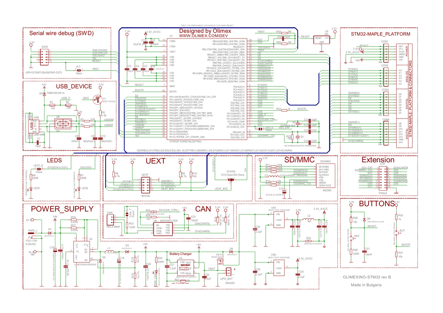This screenshot has height=313, width=443.
Task: Click the Battery Charger IC U3 symbol
Action: click(x=186, y=267)
